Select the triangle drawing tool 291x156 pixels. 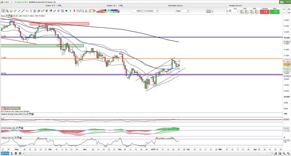coord(86,11)
